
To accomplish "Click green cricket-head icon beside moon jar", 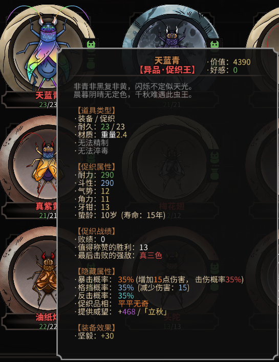I will pyautogui.click(x=215, y=44).
